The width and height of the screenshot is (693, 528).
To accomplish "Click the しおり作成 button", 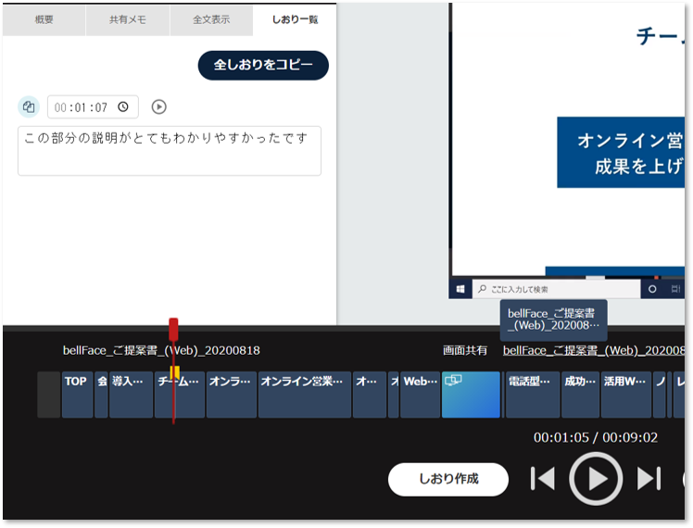I will (x=448, y=479).
